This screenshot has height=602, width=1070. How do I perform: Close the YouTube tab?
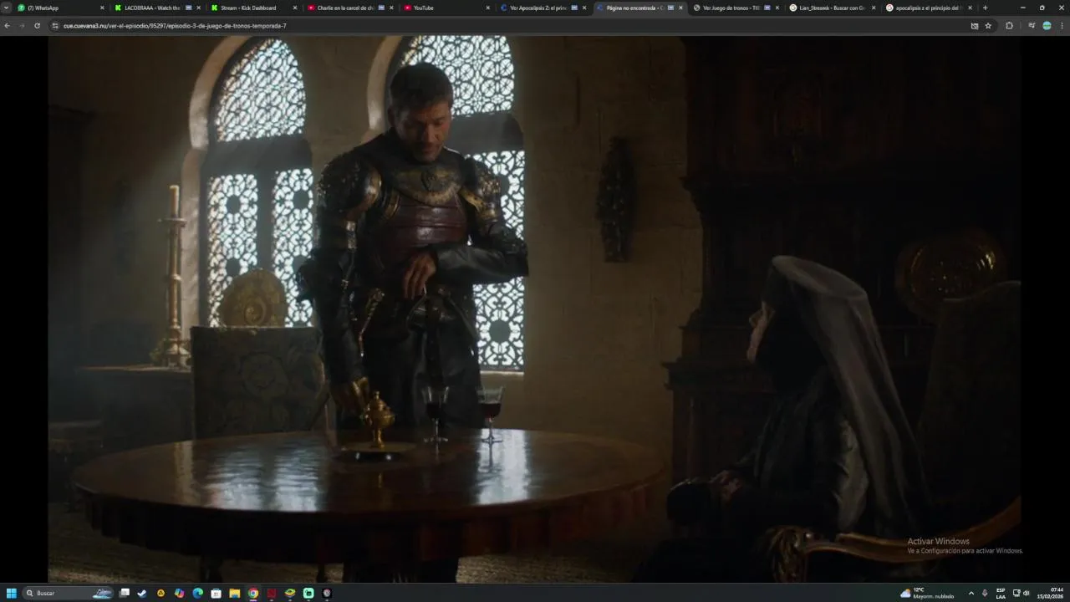tap(487, 8)
